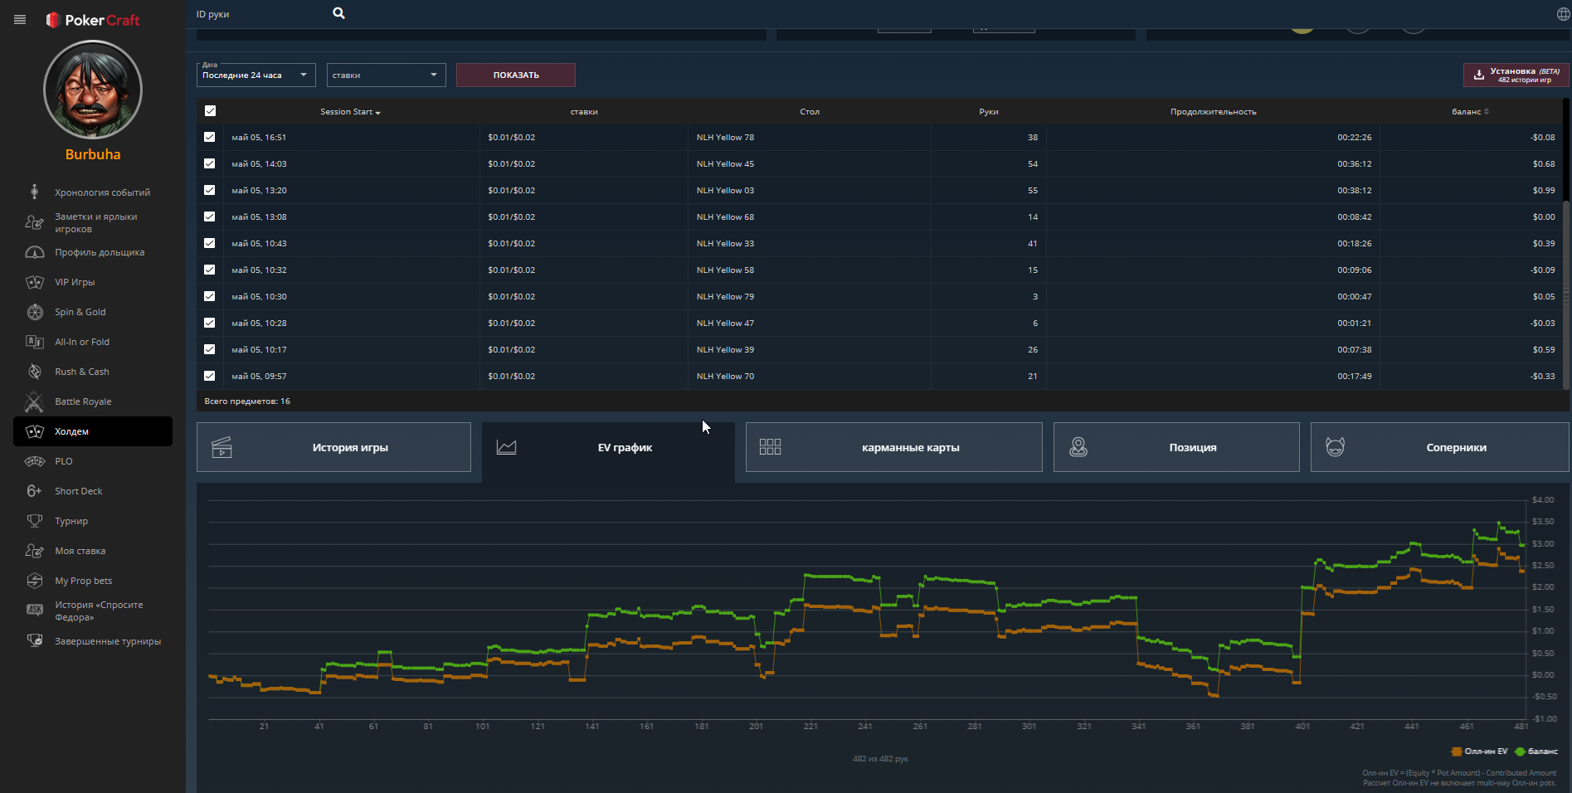Uncheck the май 05, 14:03 session
The width and height of the screenshot is (1572, 793).
pyautogui.click(x=209, y=163)
